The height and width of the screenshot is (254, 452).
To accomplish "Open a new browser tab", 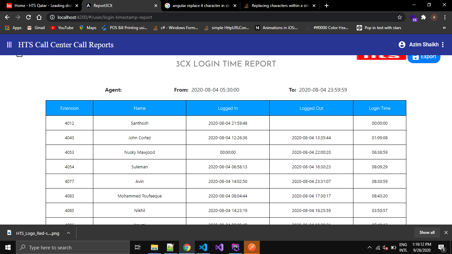I will (x=327, y=6).
